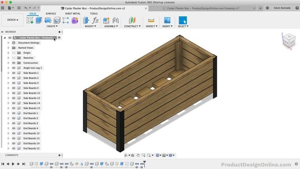Select the Pan hand tool

(x=138, y=155)
